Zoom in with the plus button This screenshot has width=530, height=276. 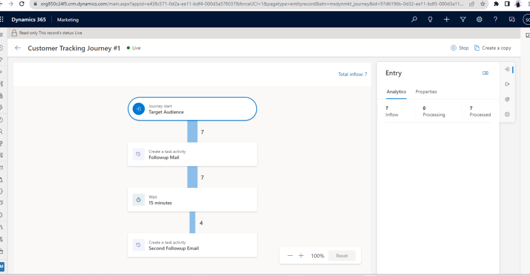tap(301, 256)
